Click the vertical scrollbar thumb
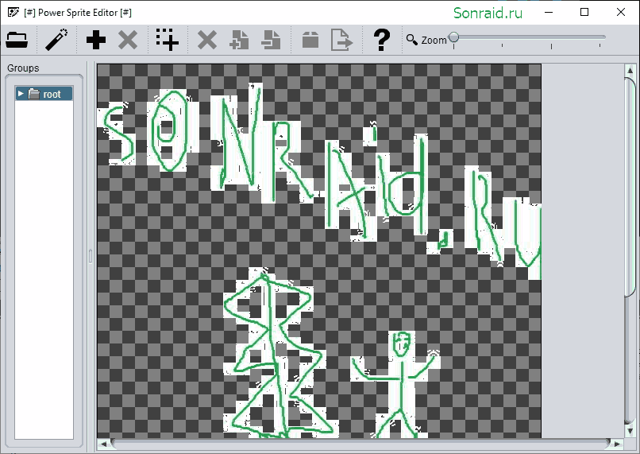640x454 pixels. pyautogui.click(x=630, y=186)
